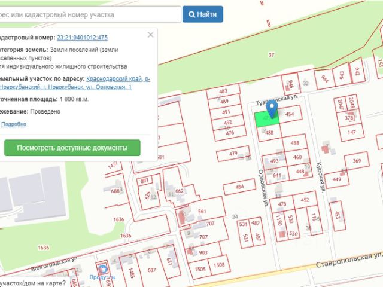Select the green highlighted parcel

click(263, 119)
